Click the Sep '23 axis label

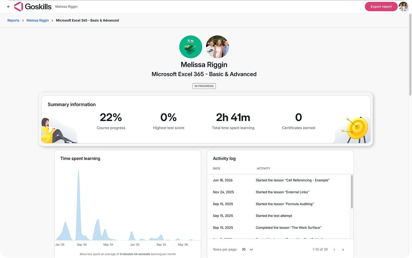pyautogui.click(x=82, y=244)
